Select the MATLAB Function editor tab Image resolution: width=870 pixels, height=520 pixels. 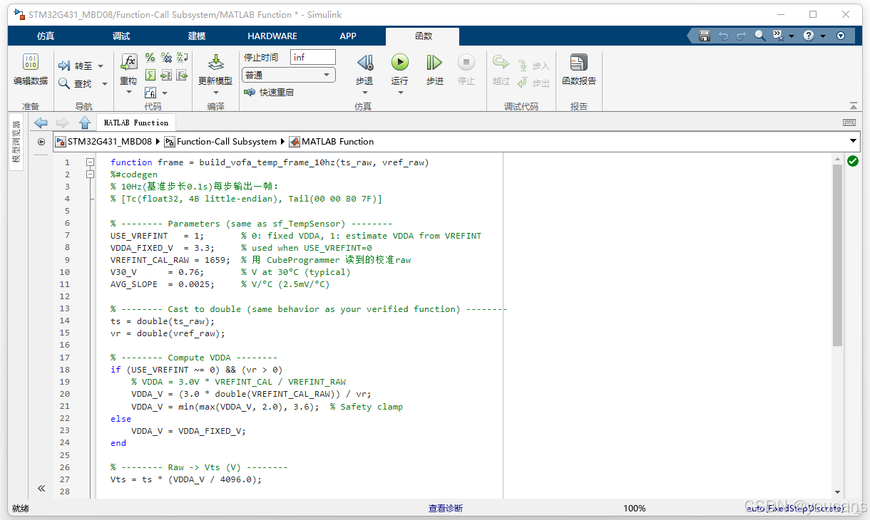pyautogui.click(x=136, y=123)
